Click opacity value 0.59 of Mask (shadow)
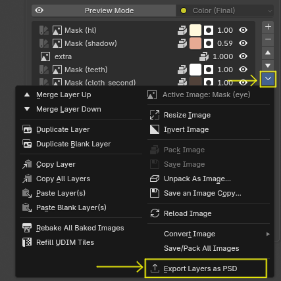The image size is (281, 281). pos(225,43)
